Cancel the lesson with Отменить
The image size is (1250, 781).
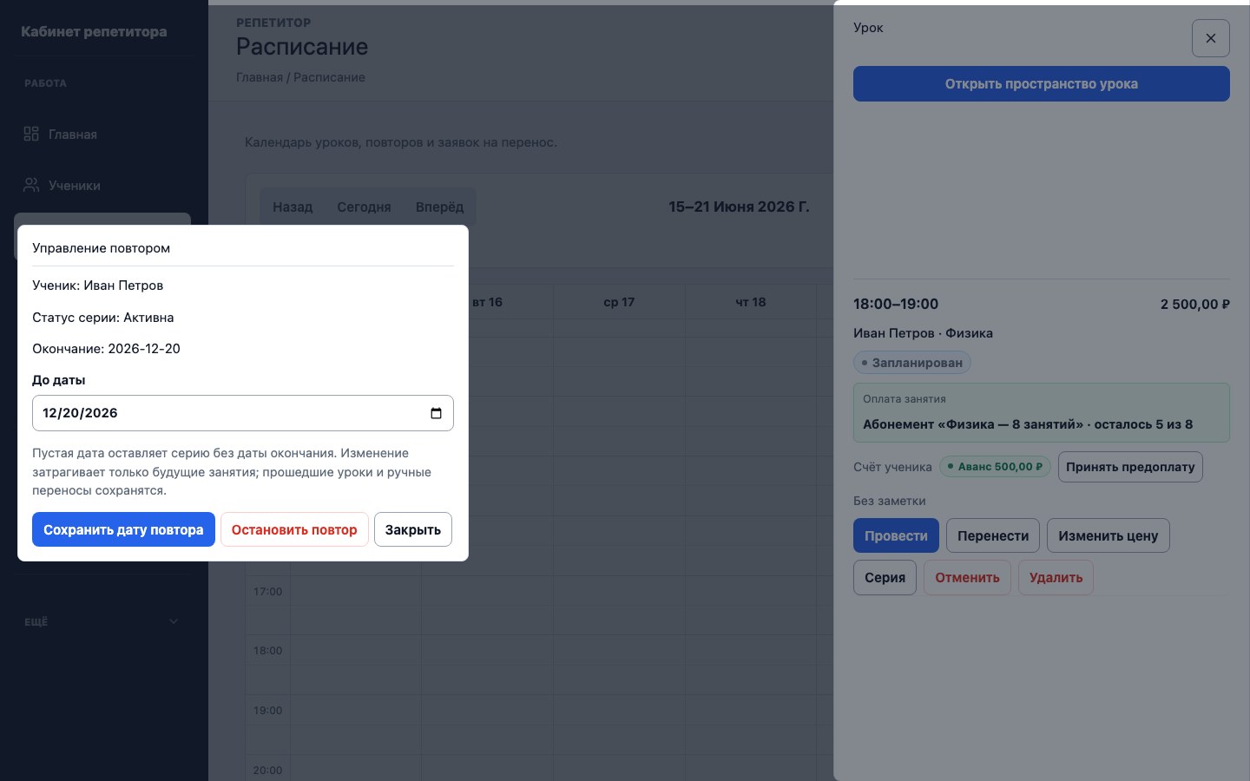[967, 577]
